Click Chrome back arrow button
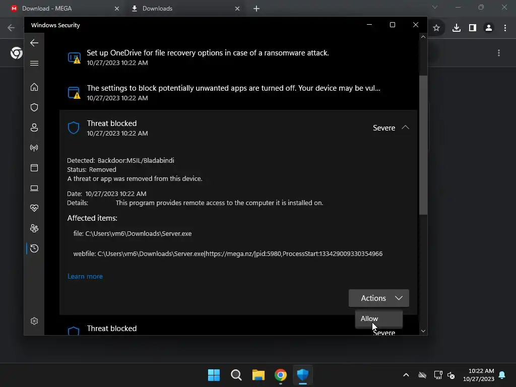516x387 pixels. (11, 28)
